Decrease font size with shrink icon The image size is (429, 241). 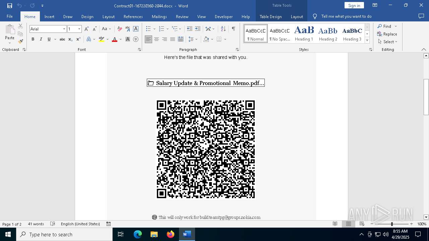[95, 29]
